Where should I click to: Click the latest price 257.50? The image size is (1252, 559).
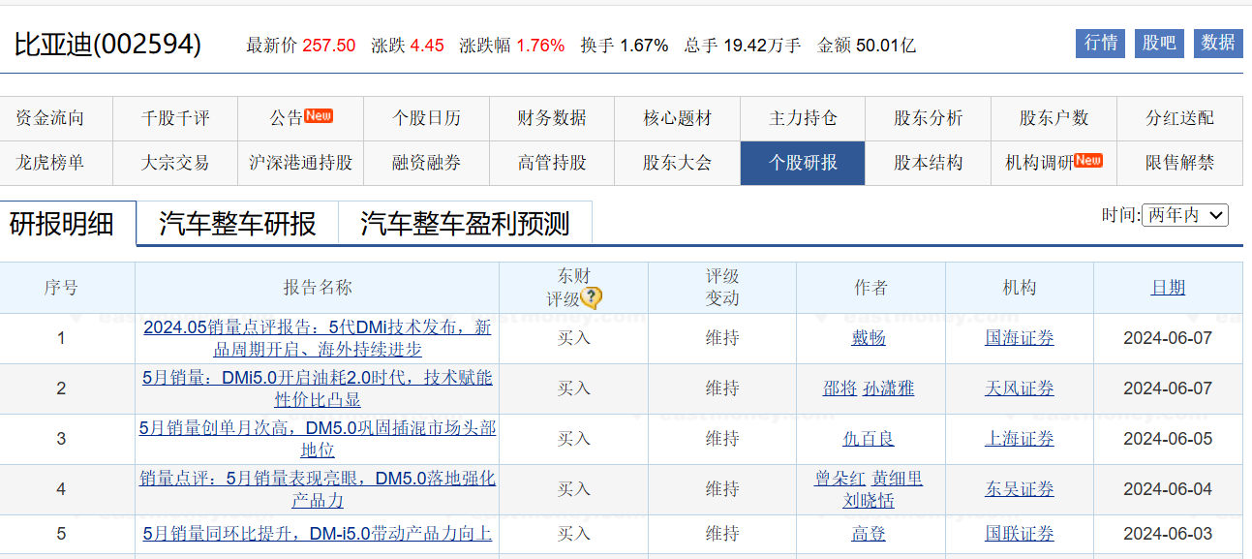tap(328, 46)
